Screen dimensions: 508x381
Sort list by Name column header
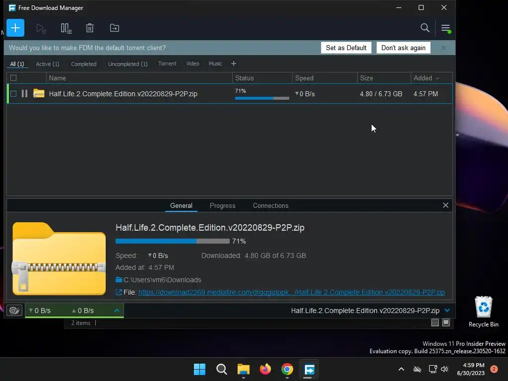pyautogui.click(x=139, y=78)
